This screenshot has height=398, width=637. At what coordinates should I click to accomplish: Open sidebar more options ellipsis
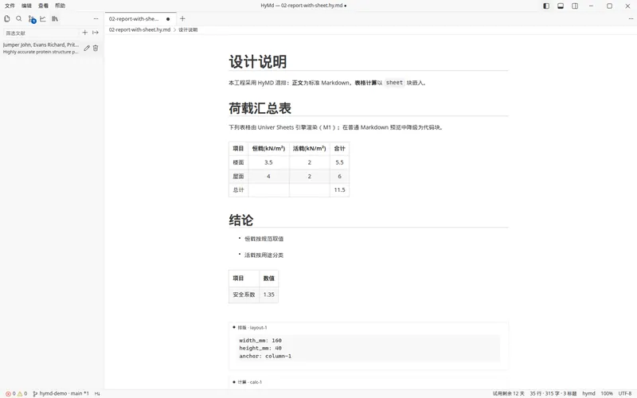click(x=96, y=18)
